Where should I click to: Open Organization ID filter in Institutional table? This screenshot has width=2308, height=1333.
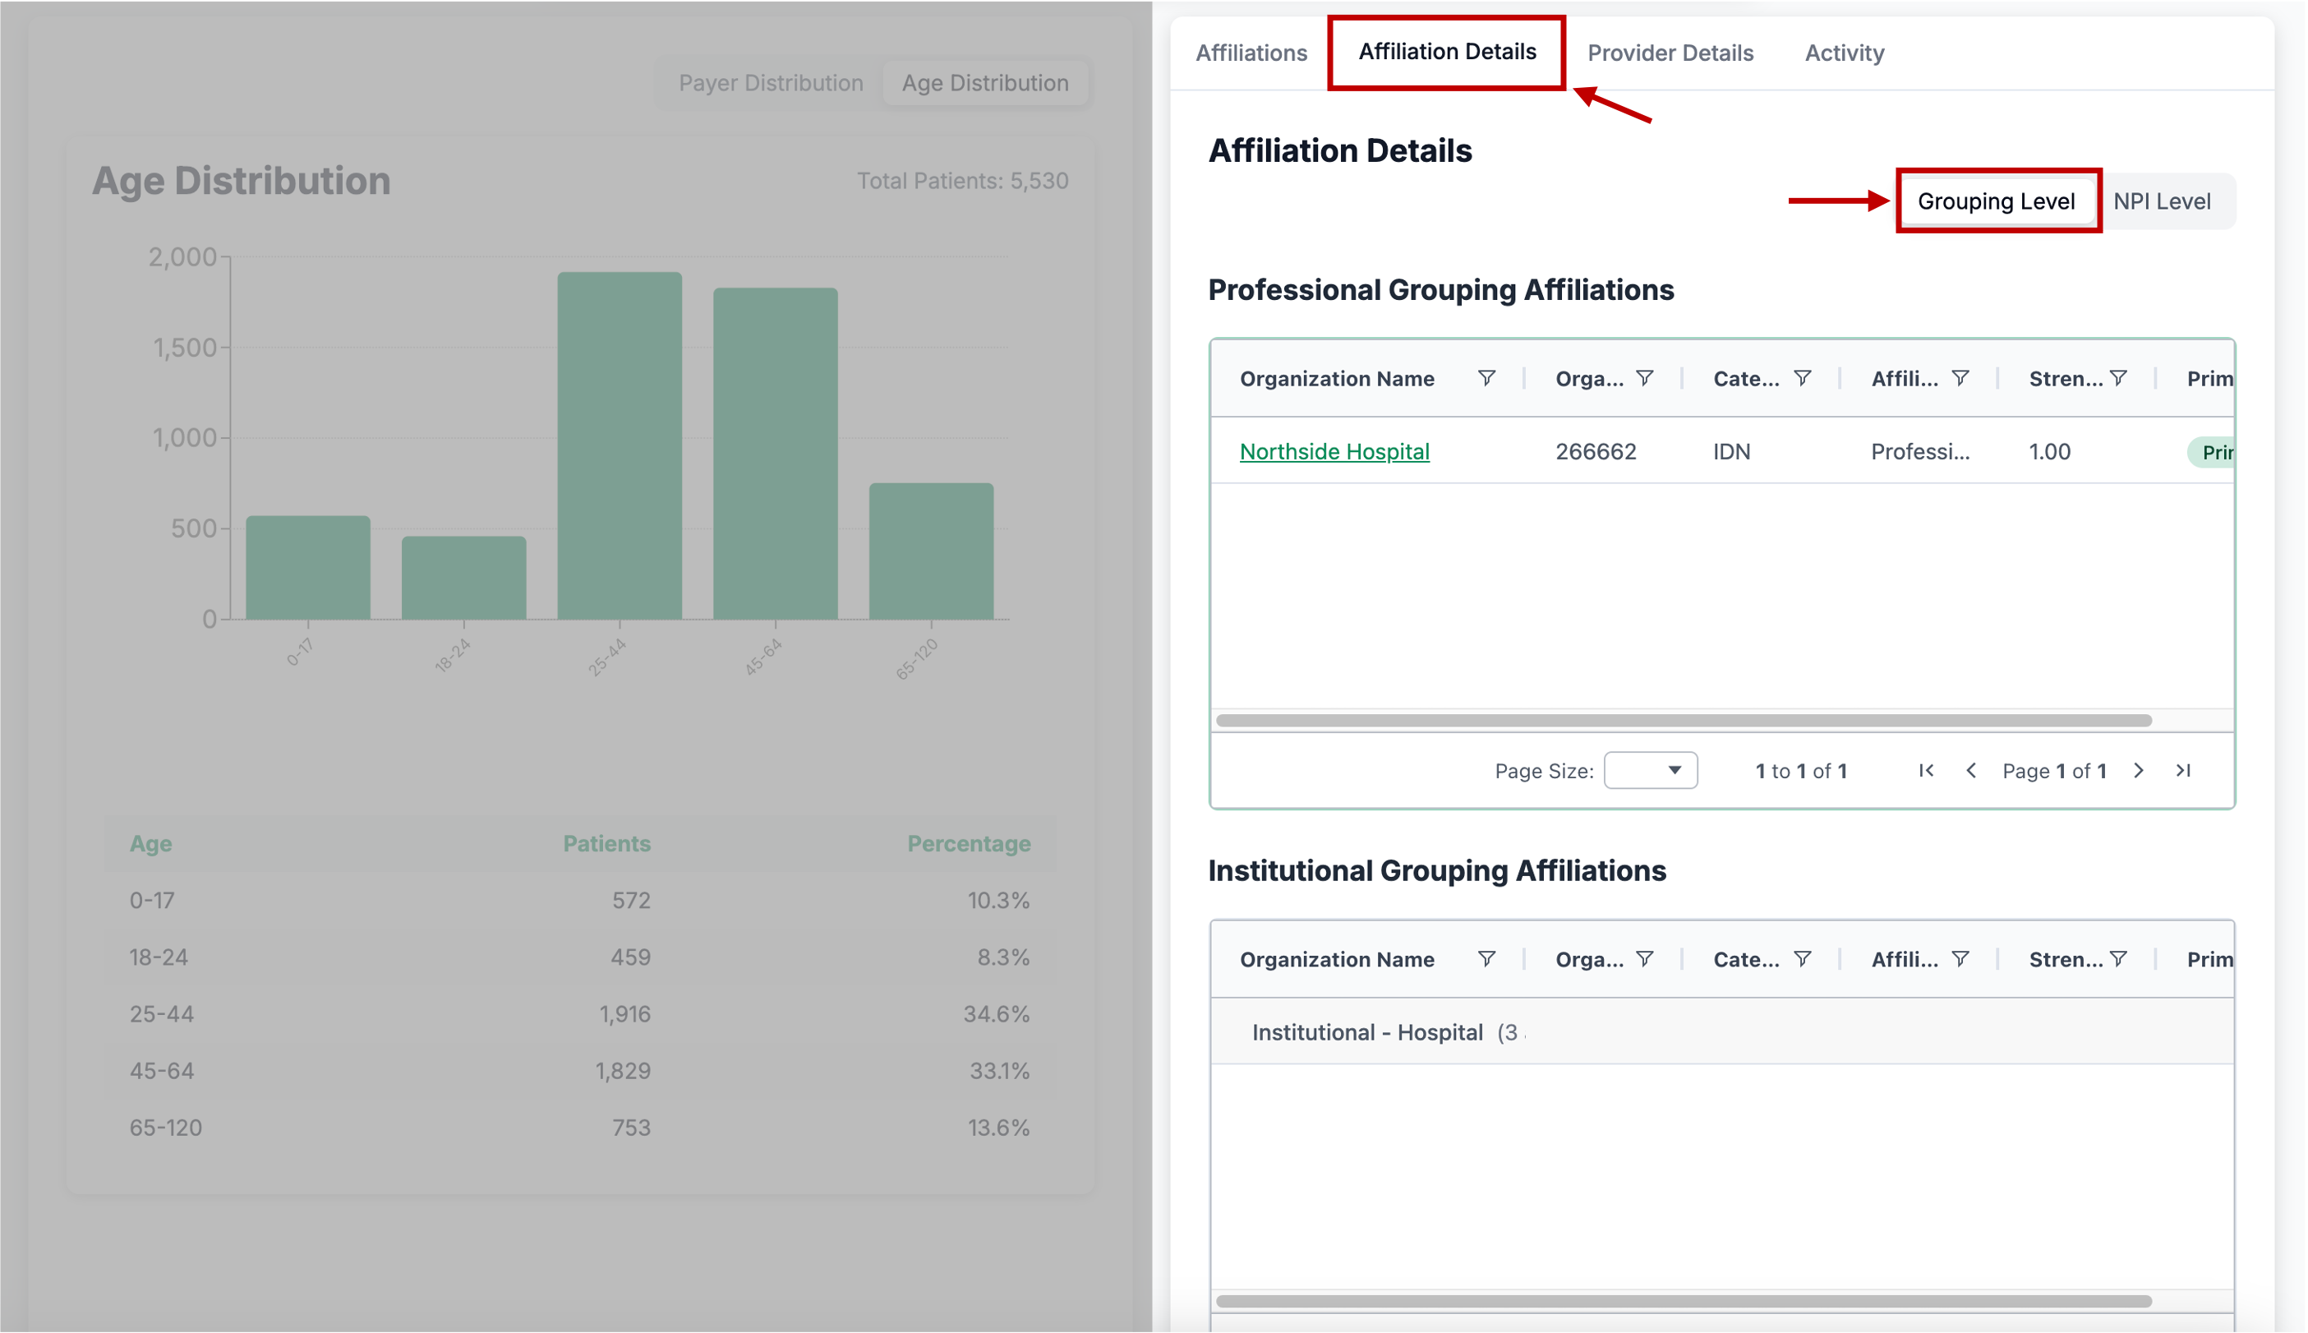click(1643, 958)
